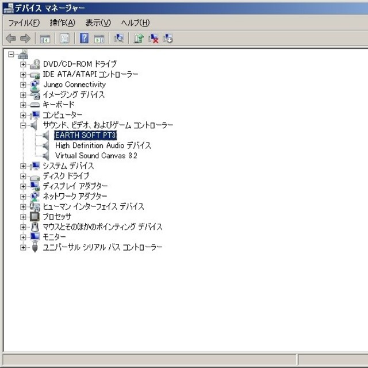368x368 pixels.
Task: Expand the イメージング デバイス node
Action: [x=23, y=95]
